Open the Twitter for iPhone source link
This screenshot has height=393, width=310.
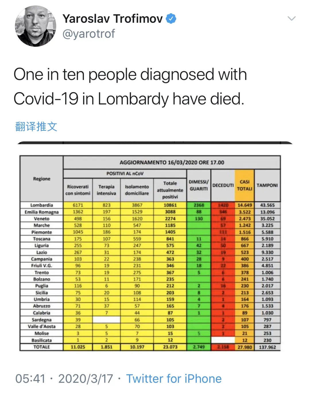[x=174, y=379]
